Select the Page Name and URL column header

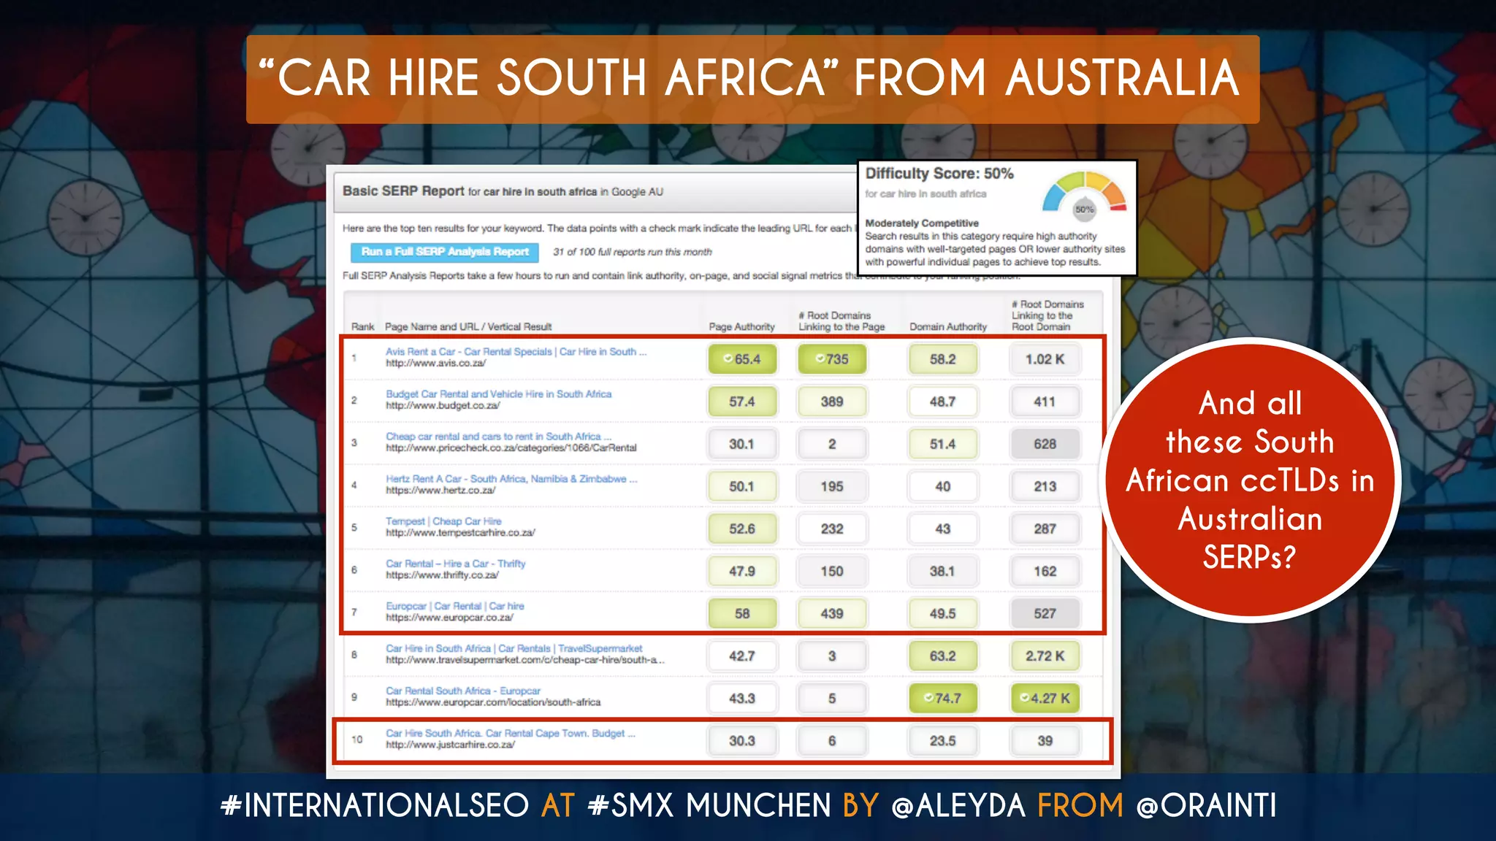[x=467, y=327]
